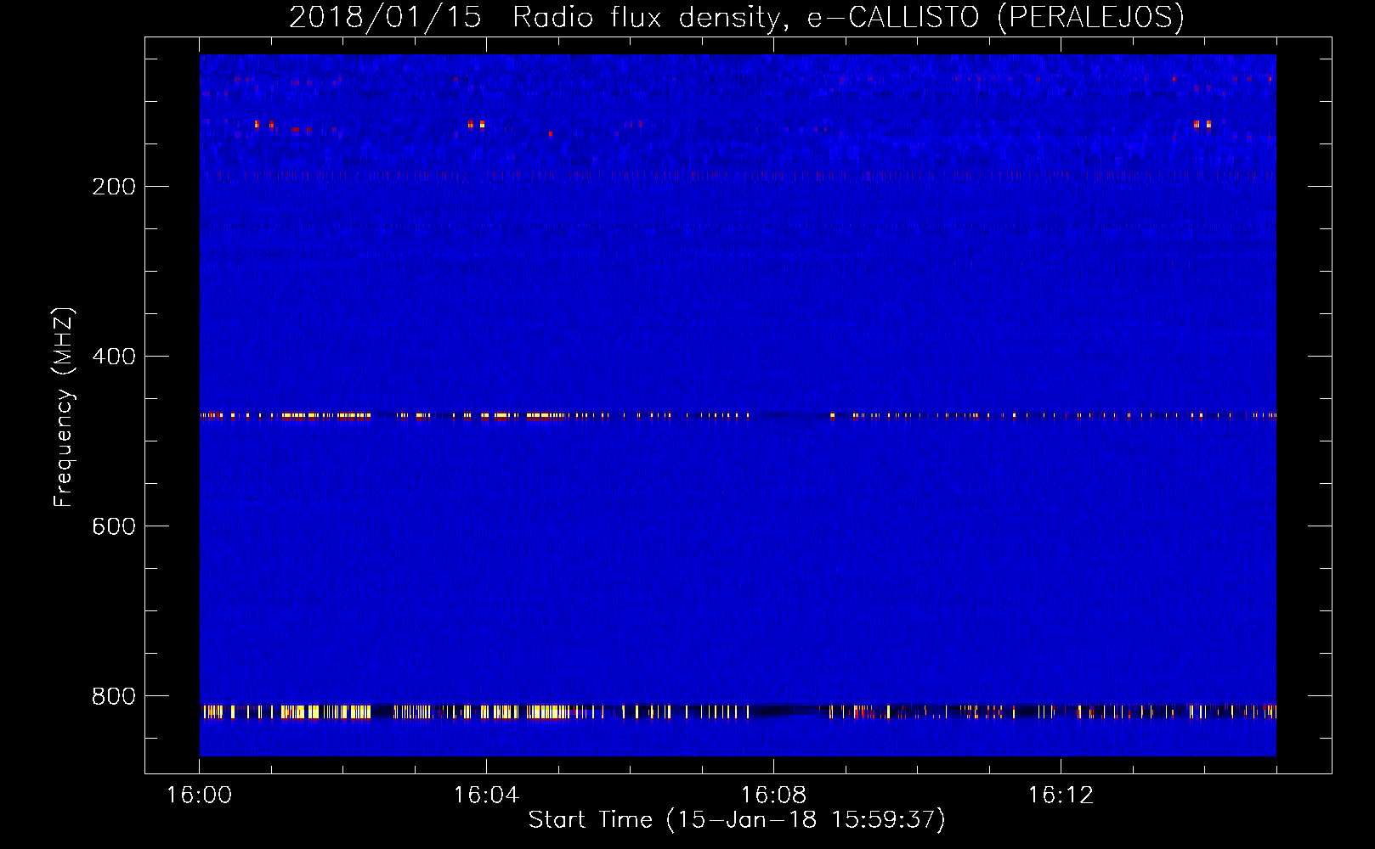The width and height of the screenshot is (1375, 849).
Task: Click the '16:00' time tick label
Action: click(x=199, y=796)
